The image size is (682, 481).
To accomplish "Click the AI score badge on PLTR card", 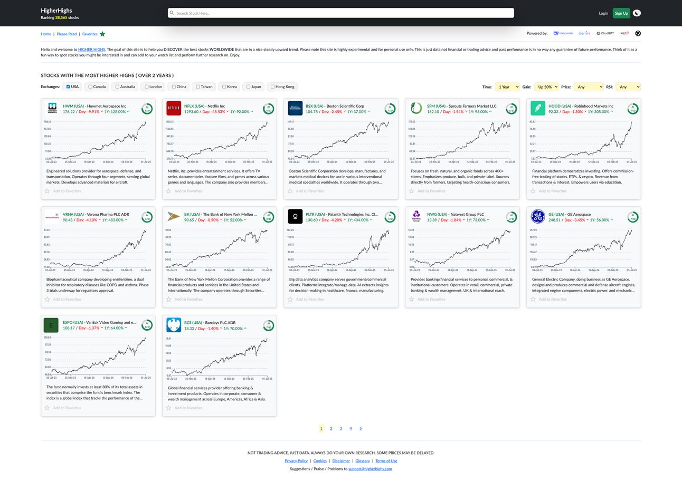I will pyautogui.click(x=390, y=217).
